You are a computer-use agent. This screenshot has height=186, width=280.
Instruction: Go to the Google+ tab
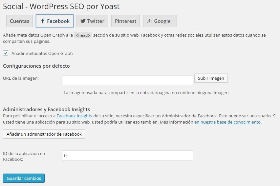[x=160, y=21]
